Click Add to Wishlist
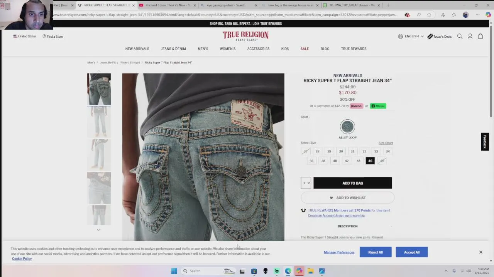The width and height of the screenshot is (494, 277). tap(348, 198)
